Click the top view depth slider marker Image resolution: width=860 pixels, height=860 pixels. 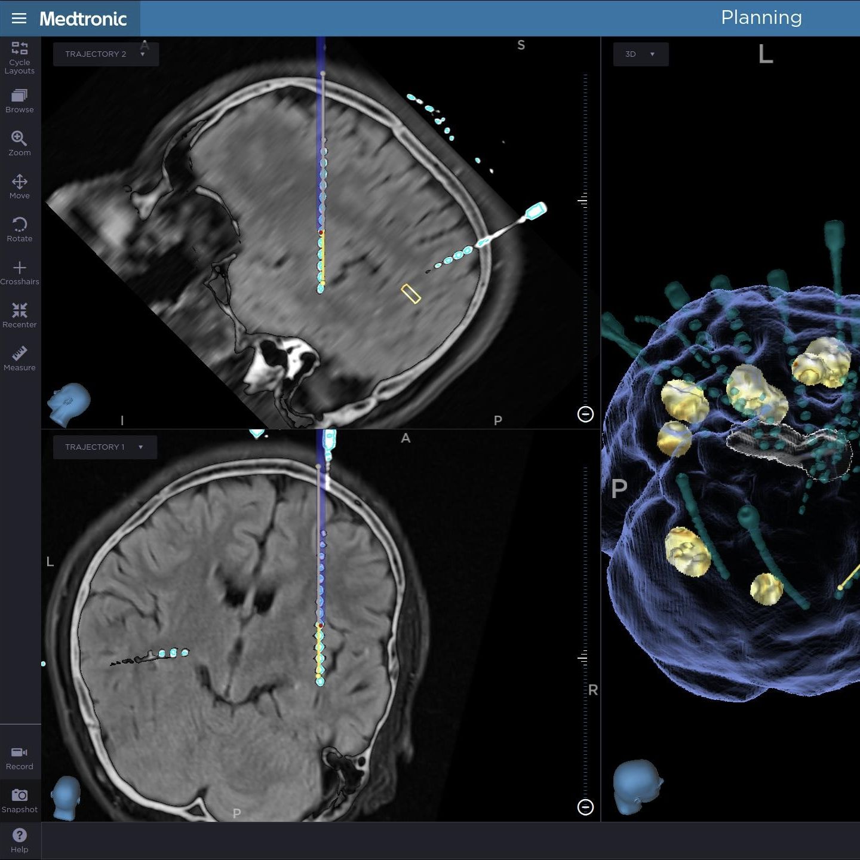point(583,201)
